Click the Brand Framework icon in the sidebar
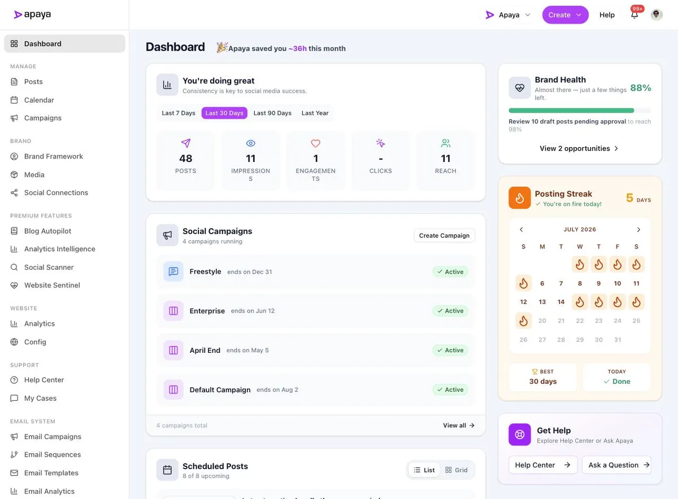The width and height of the screenshot is (678, 499). [14, 156]
